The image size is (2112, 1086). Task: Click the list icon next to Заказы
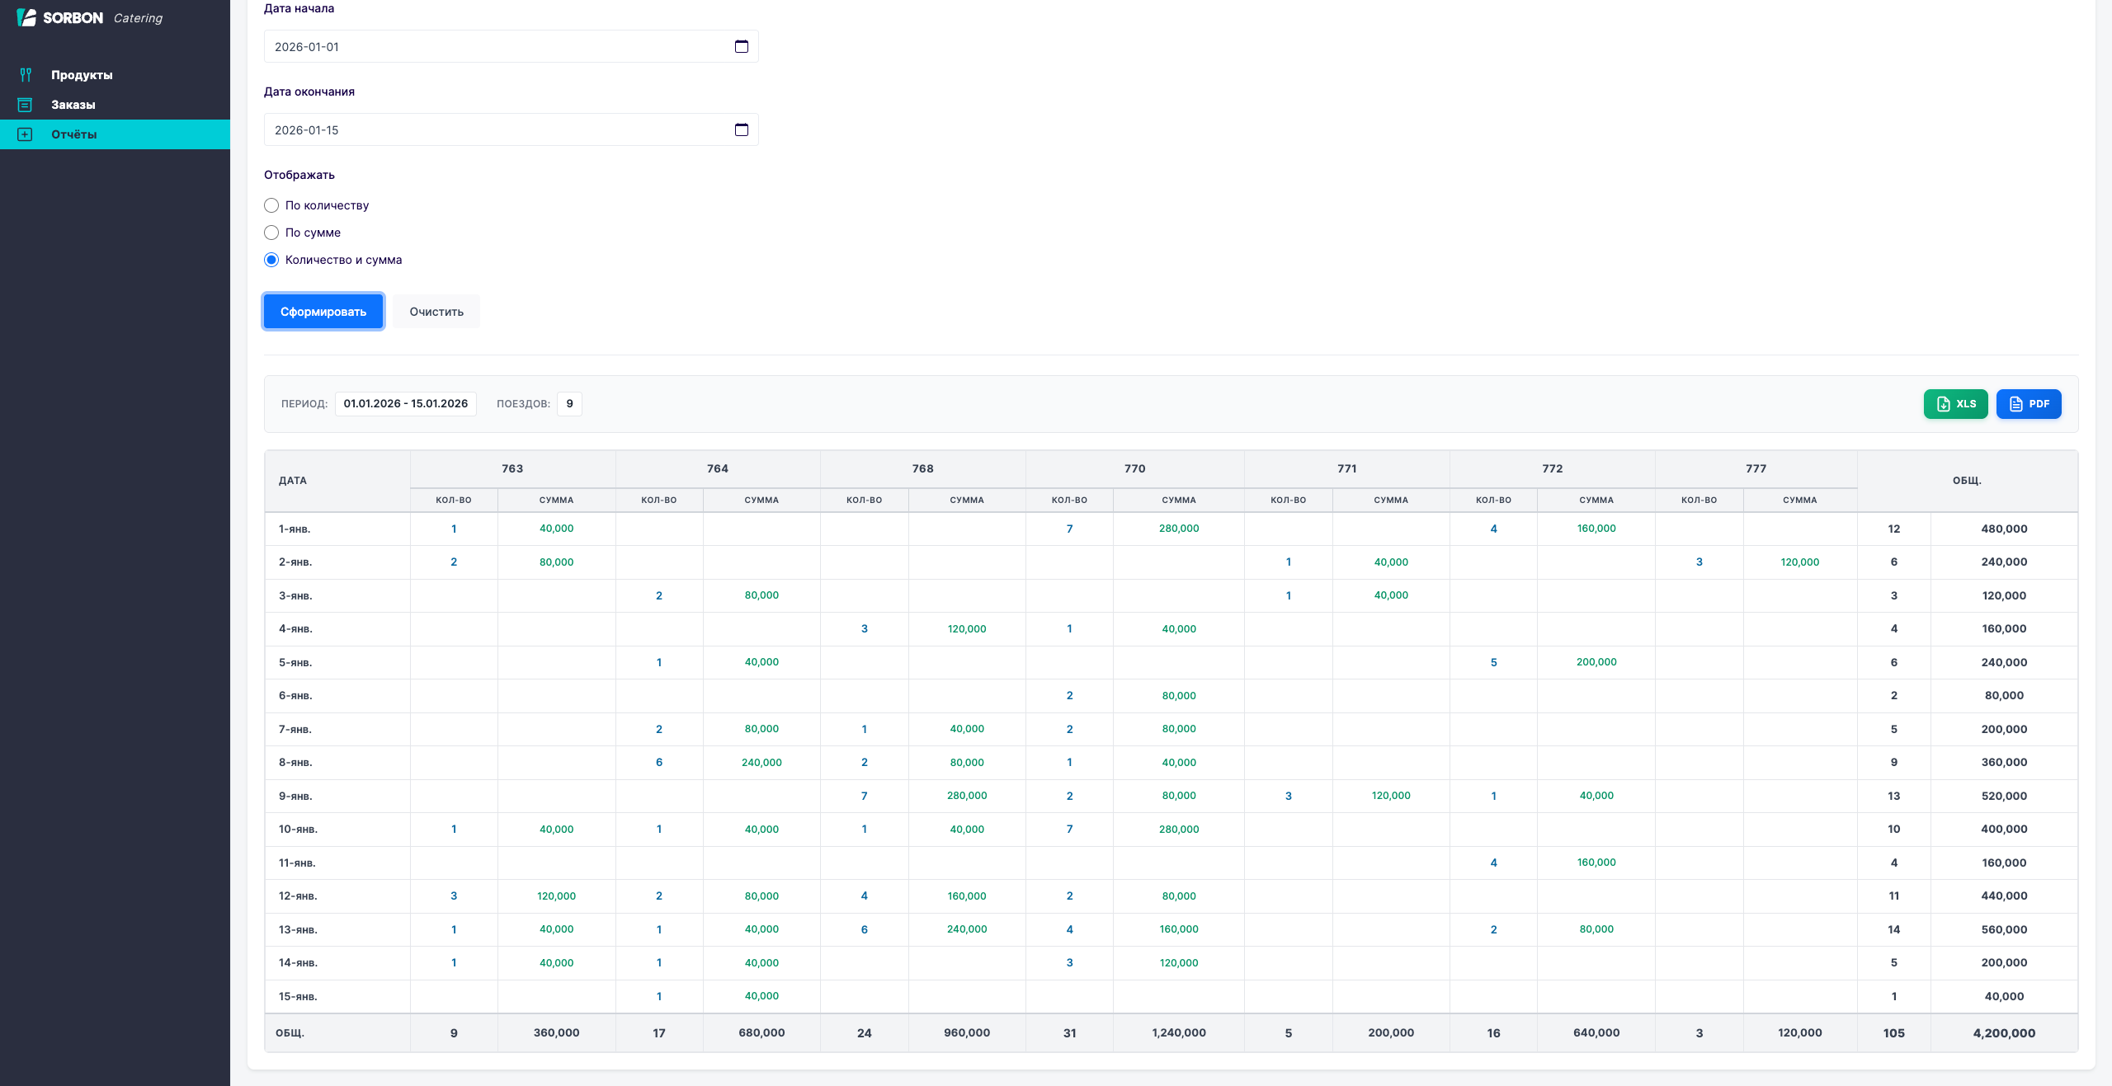point(26,105)
